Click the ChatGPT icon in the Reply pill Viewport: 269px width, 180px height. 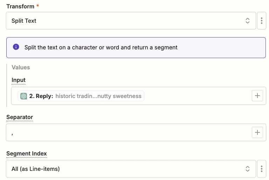click(x=24, y=96)
